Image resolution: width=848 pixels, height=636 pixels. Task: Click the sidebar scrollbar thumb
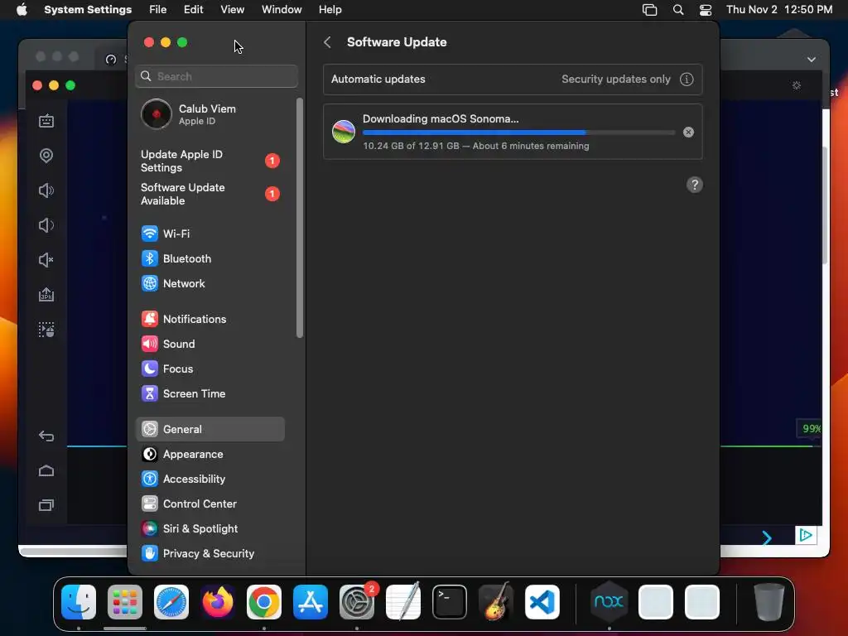(x=300, y=218)
